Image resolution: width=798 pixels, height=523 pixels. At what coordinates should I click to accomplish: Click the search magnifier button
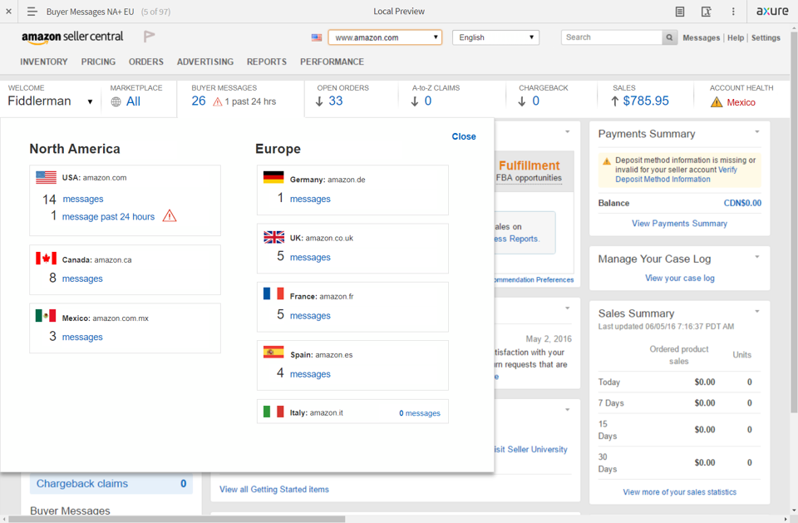[669, 37]
